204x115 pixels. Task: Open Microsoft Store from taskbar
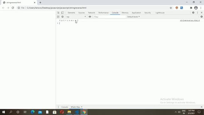click(55, 112)
